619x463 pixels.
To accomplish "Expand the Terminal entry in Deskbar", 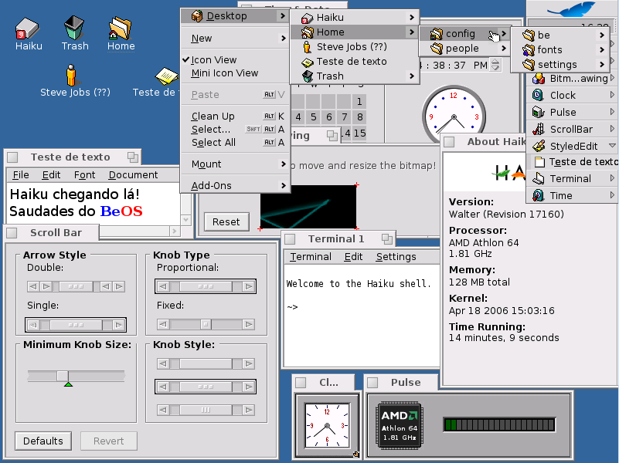I will click(612, 179).
